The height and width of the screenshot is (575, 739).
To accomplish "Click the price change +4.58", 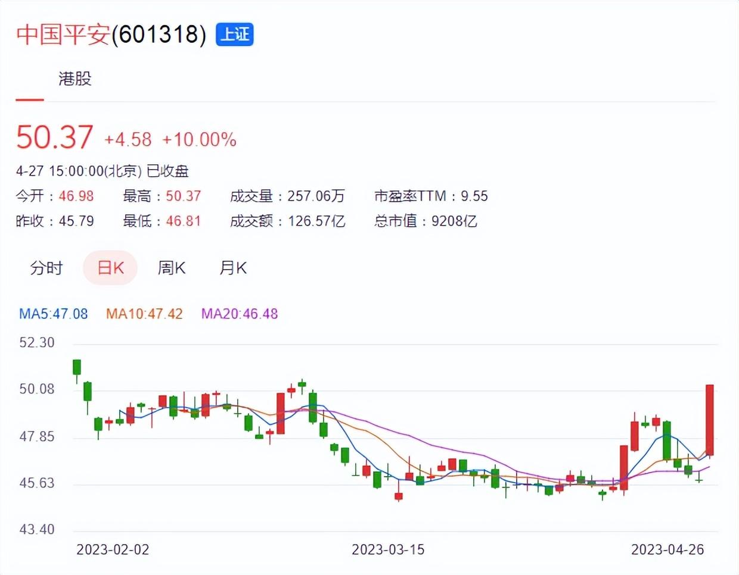I will [128, 140].
